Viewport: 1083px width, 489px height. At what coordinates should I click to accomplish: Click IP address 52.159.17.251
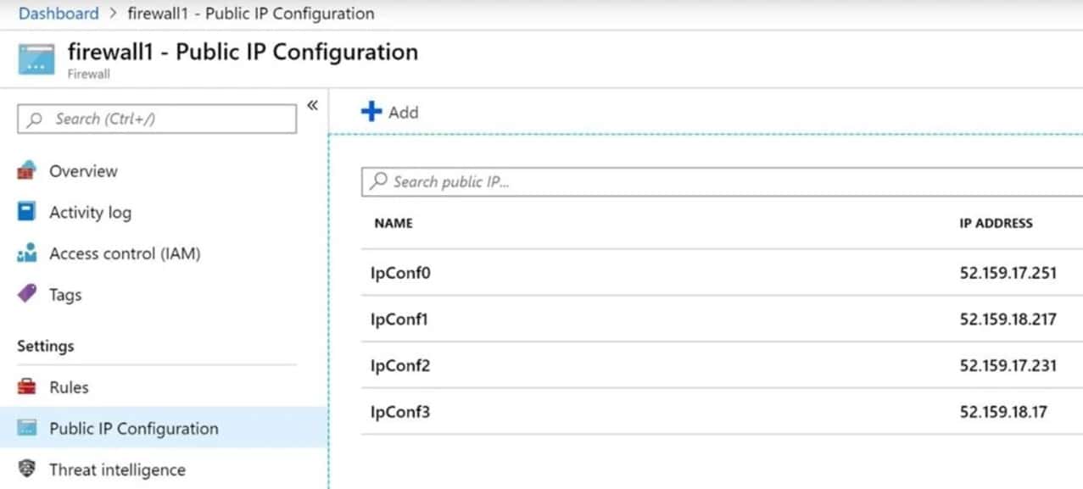[x=1008, y=273]
